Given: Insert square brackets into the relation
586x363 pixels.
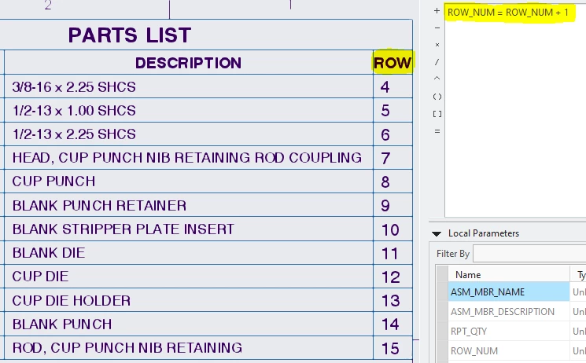Looking at the screenshot, I should pos(437,114).
